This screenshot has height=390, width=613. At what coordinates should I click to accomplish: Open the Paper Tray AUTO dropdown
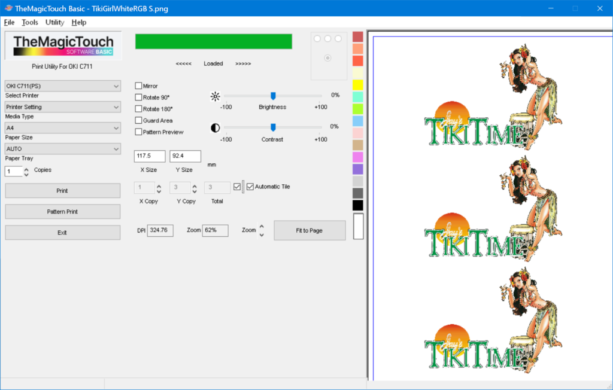pyautogui.click(x=62, y=149)
